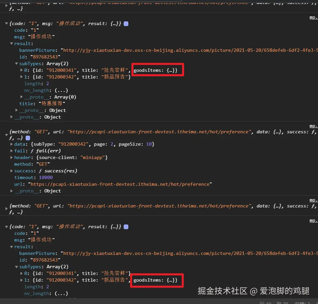Expand __proto__: Object under request url
318x304 pixels.
coord(12,191)
